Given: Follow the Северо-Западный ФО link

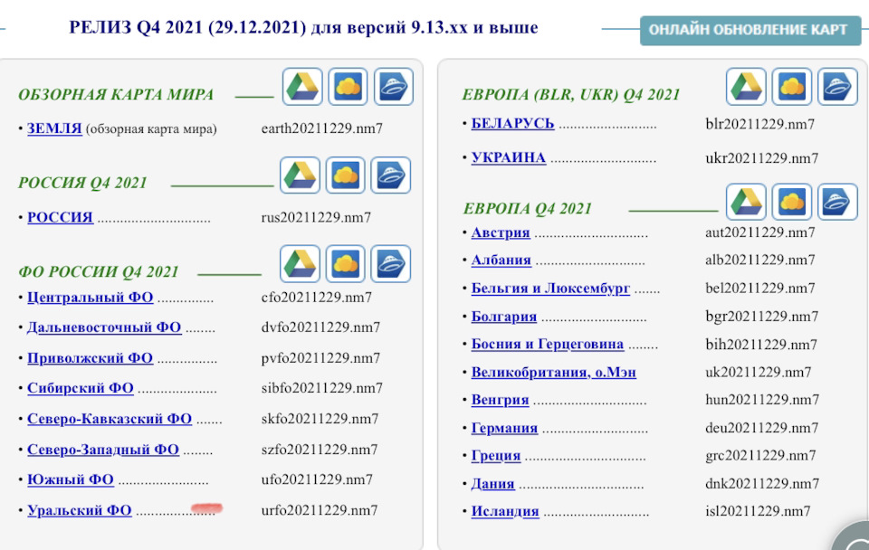Looking at the screenshot, I should click(x=103, y=450).
